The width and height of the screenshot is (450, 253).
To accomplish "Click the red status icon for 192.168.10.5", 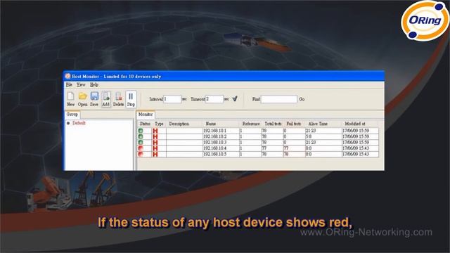I will click(141, 154).
